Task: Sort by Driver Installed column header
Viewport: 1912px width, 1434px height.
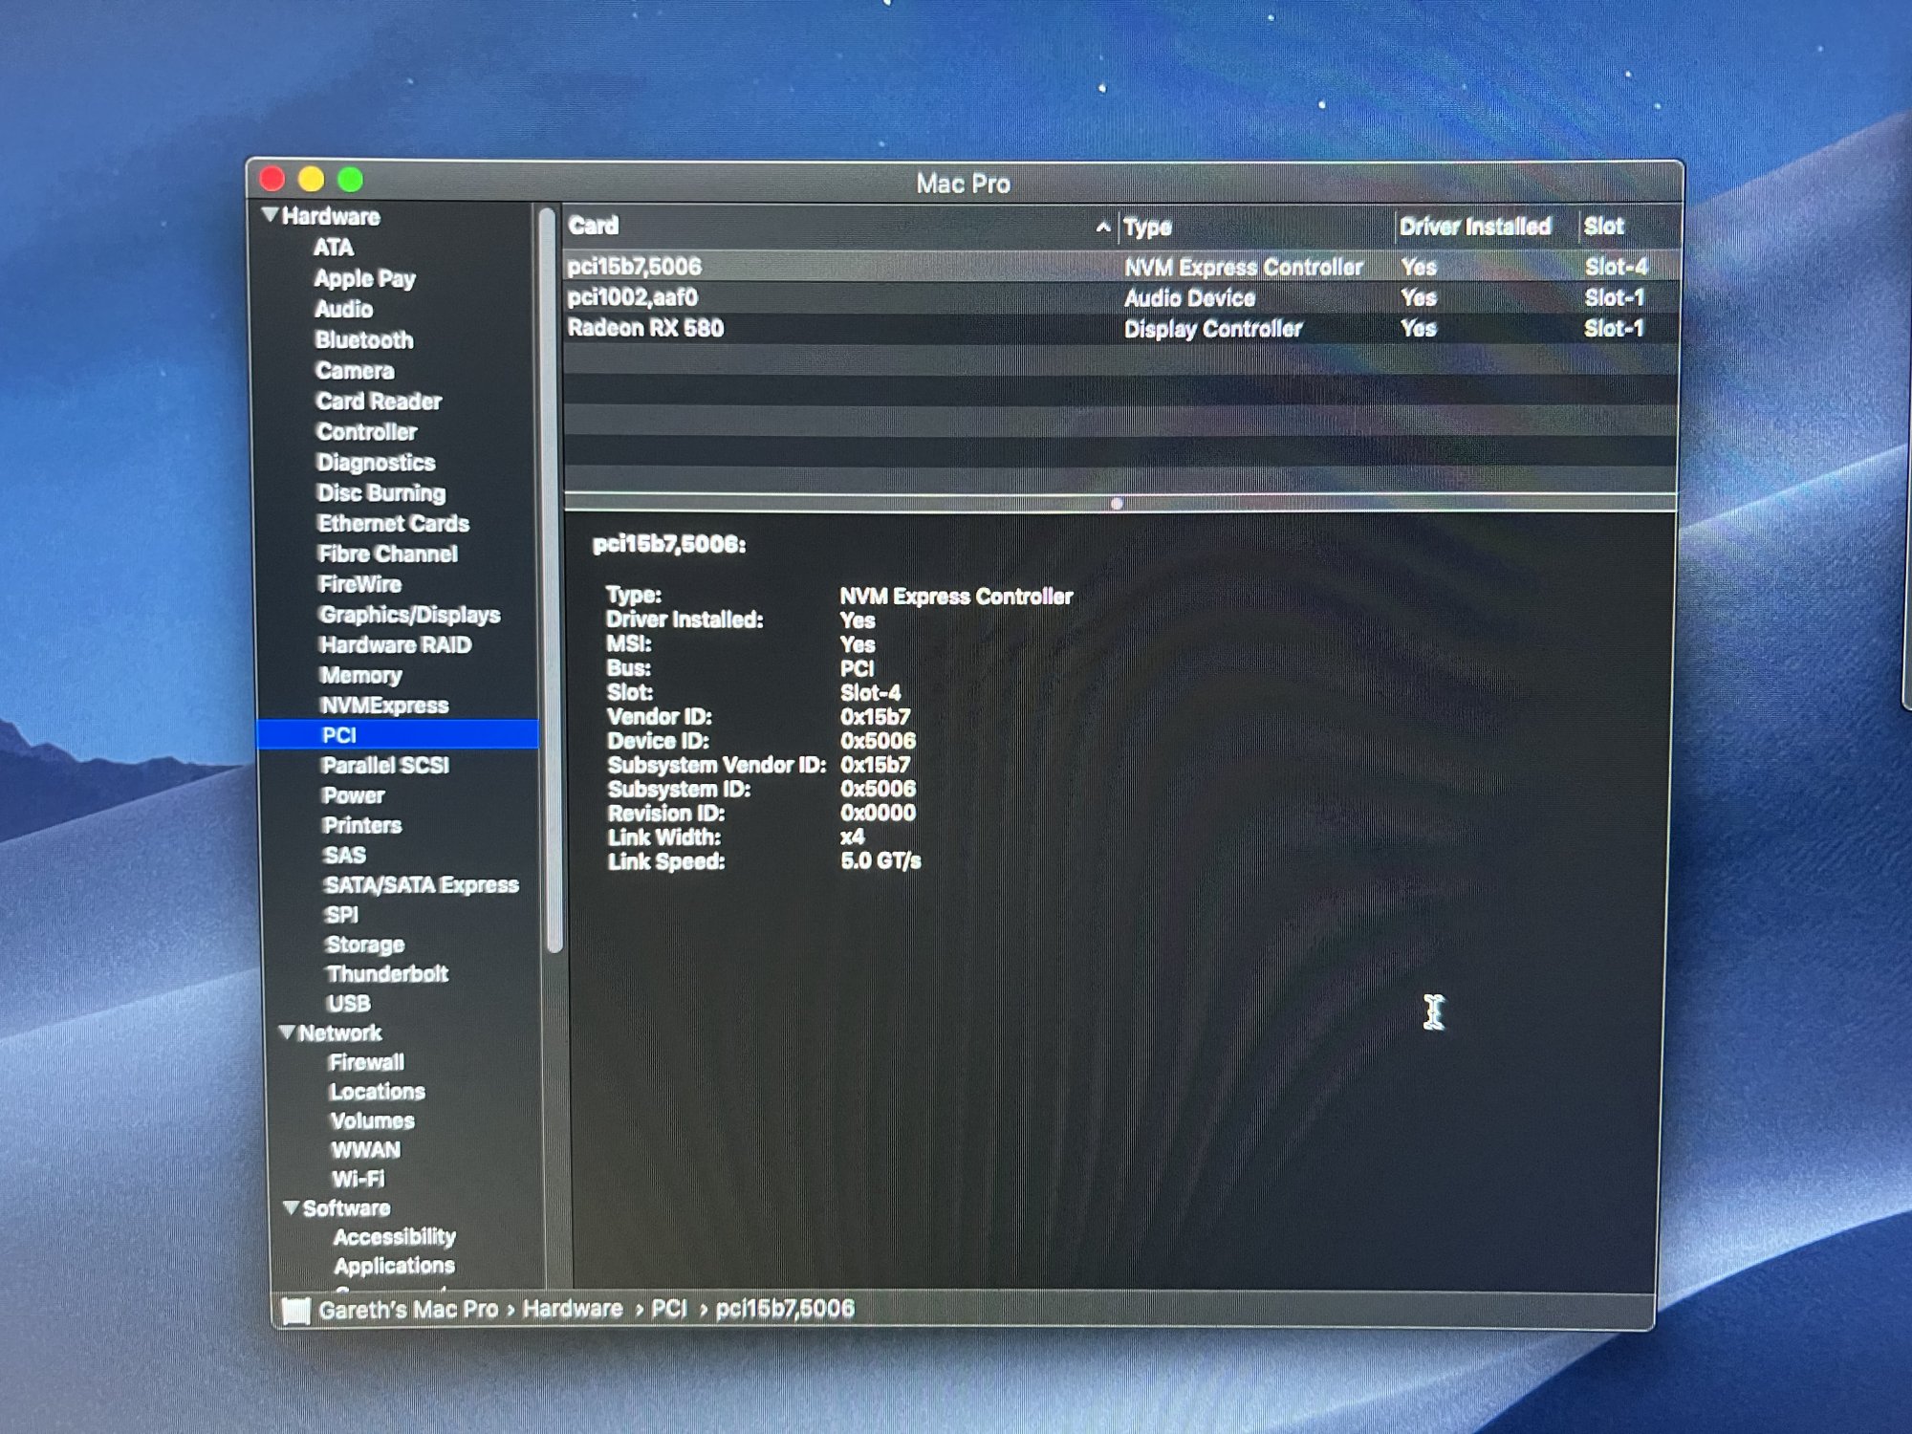Action: click(x=1474, y=227)
